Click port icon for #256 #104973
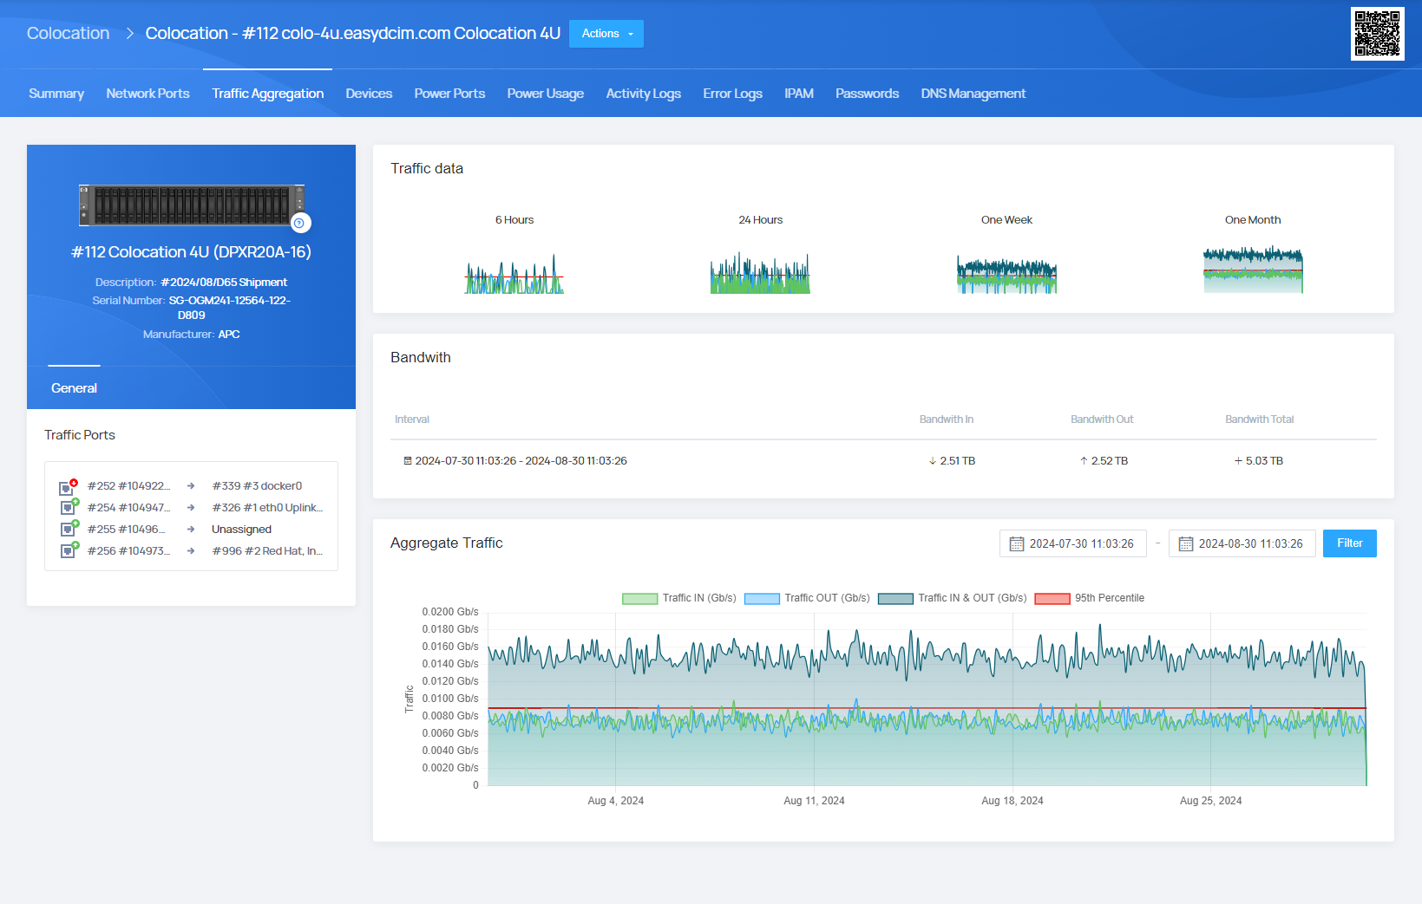 click(x=68, y=551)
